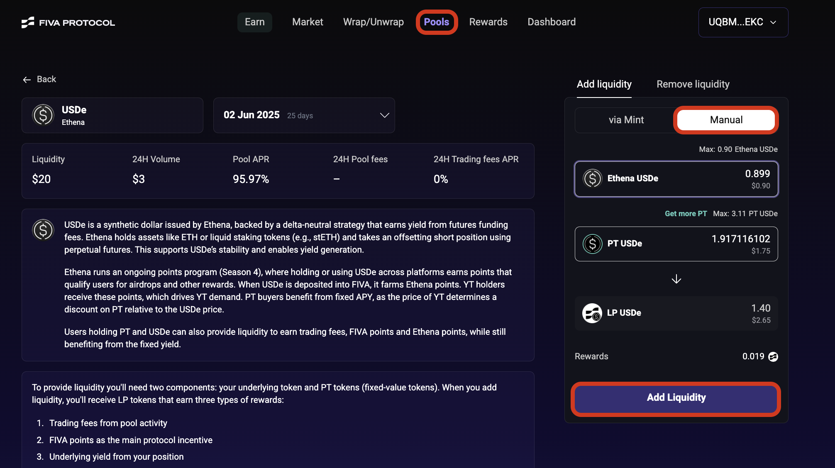Click the PT USDe token icon

click(592, 244)
